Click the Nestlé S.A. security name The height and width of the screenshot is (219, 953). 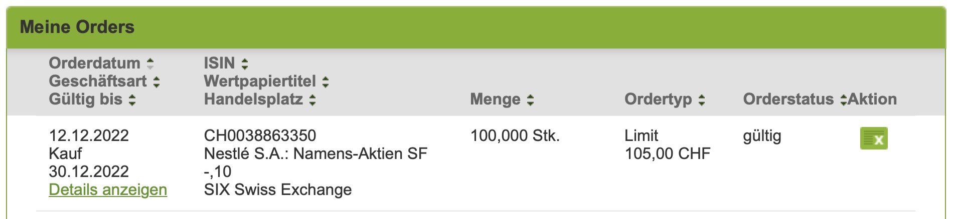pyautogui.click(x=315, y=153)
